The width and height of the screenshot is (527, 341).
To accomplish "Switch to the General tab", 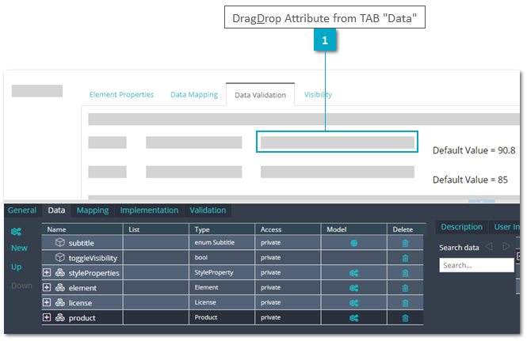I will click(x=22, y=210).
